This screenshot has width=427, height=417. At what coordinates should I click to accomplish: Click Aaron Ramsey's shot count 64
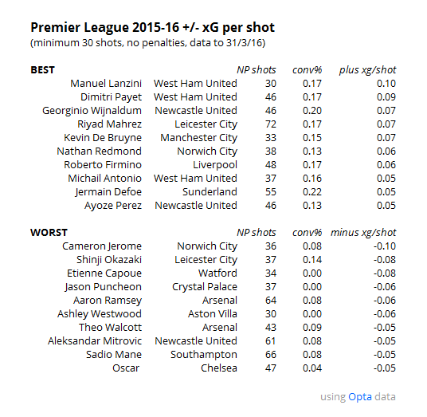pos(271,301)
